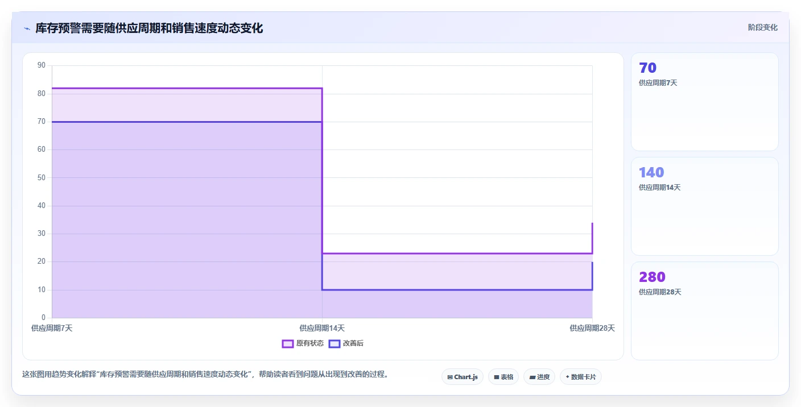Click the 数据卡片 tag icon

567,377
